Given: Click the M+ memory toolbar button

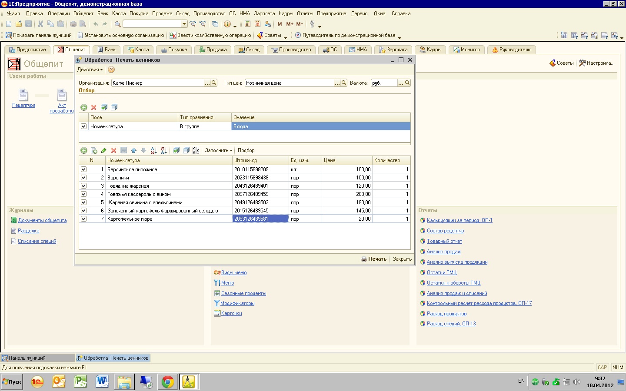Looking at the screenshot, I should pyautogui.click(x=290, y=24).
